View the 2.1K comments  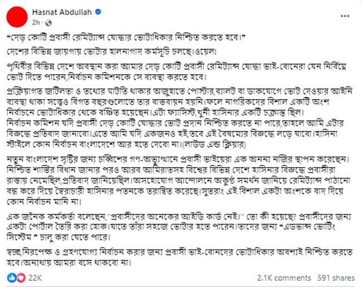coord(284,278)
